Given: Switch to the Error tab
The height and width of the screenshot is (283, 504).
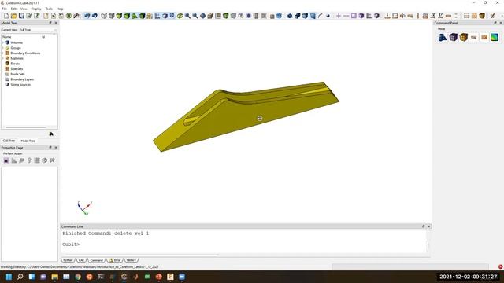Looking at the screenshot, I should pos(115,260).
